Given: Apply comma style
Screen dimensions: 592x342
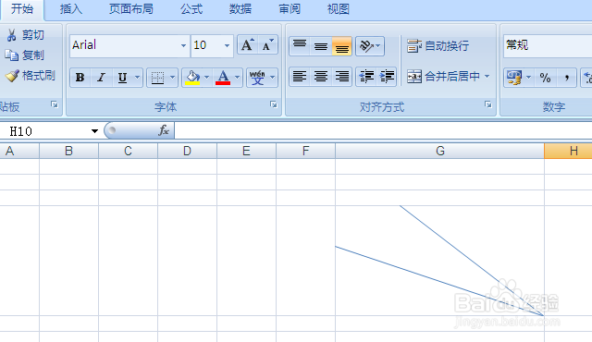Looking at the screenshot, I should pyautogui.click(x=566, y=78).
